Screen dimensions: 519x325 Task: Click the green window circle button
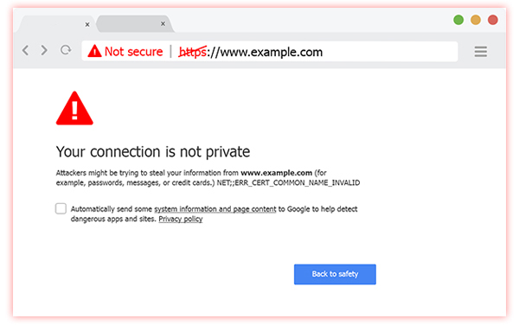click(458, 20)
